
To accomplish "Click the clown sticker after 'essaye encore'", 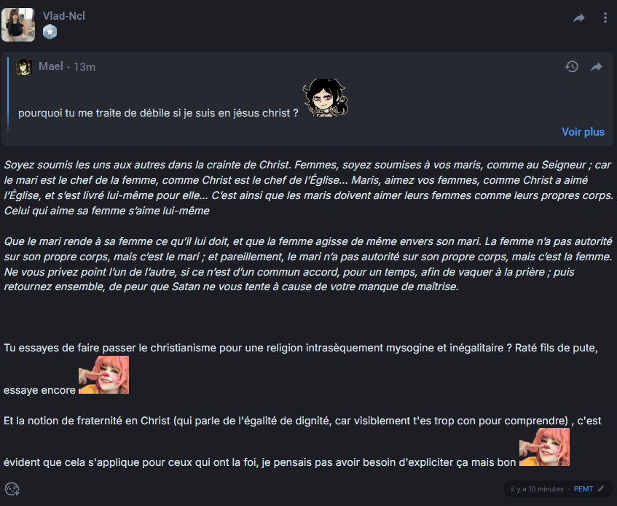I will (104, 375).
